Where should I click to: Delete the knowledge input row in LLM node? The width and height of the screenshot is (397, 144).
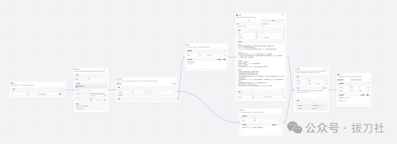[284, 37]
